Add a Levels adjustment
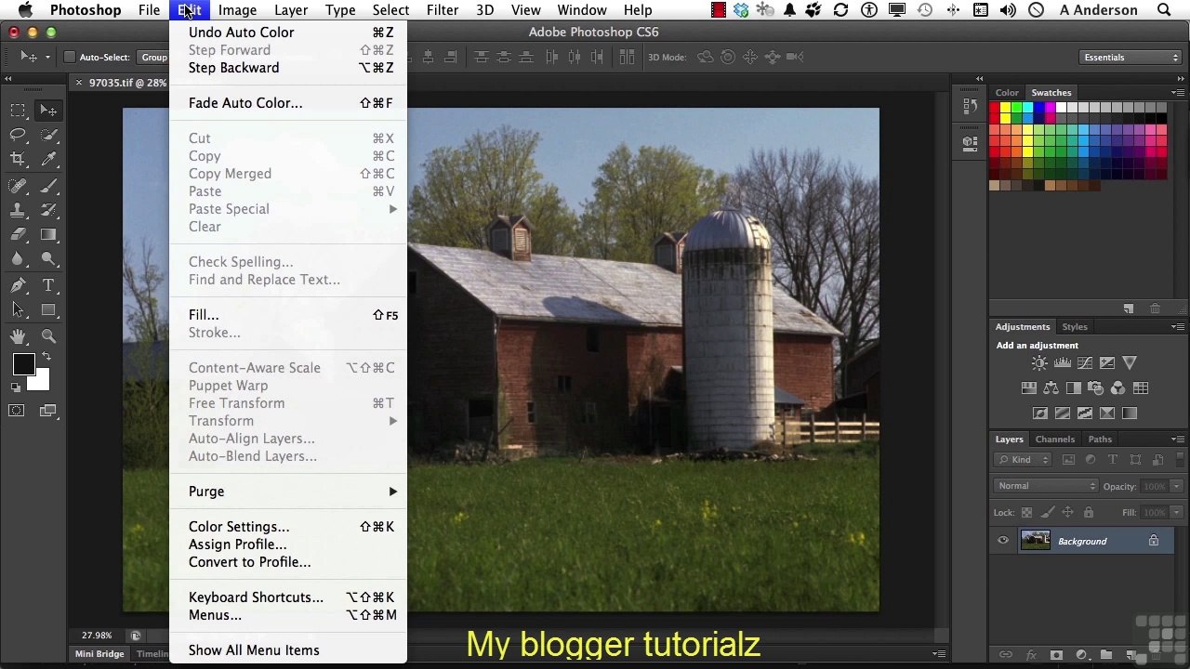1190x669 pixels. pyautogui.click(x=1062, y=363)
